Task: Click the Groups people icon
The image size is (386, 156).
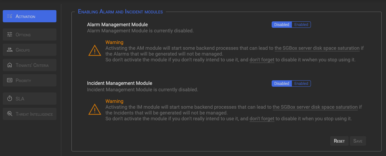Action: tap(10, 50)
